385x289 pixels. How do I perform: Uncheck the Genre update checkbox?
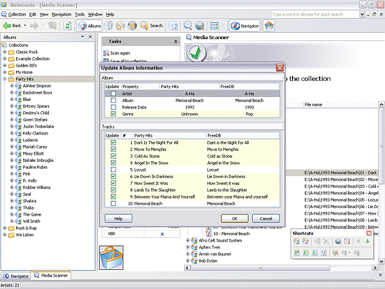[x=113, y=115]
